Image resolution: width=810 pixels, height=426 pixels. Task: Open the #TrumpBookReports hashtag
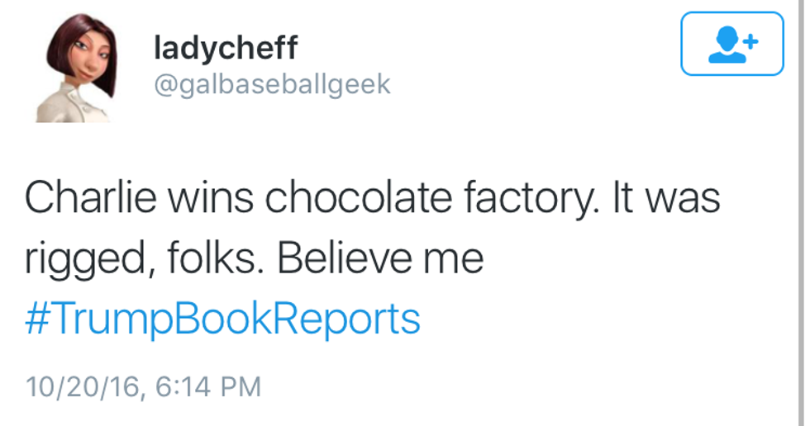tap(222, 319)
